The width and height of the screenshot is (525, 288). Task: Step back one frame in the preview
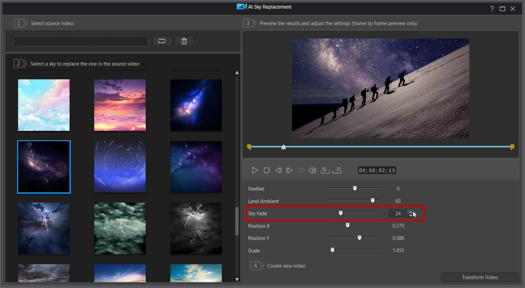tap(278, 170)
